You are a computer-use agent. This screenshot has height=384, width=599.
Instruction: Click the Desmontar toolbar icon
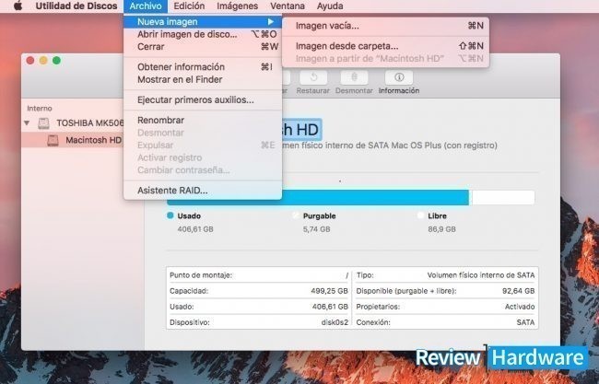pyautogui.click(x=354, y=77)
